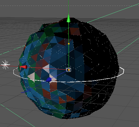Select the white axis-center gizmo square
Image resolution: width=139 pixels, height=127 pixels.
click(69, 70)
